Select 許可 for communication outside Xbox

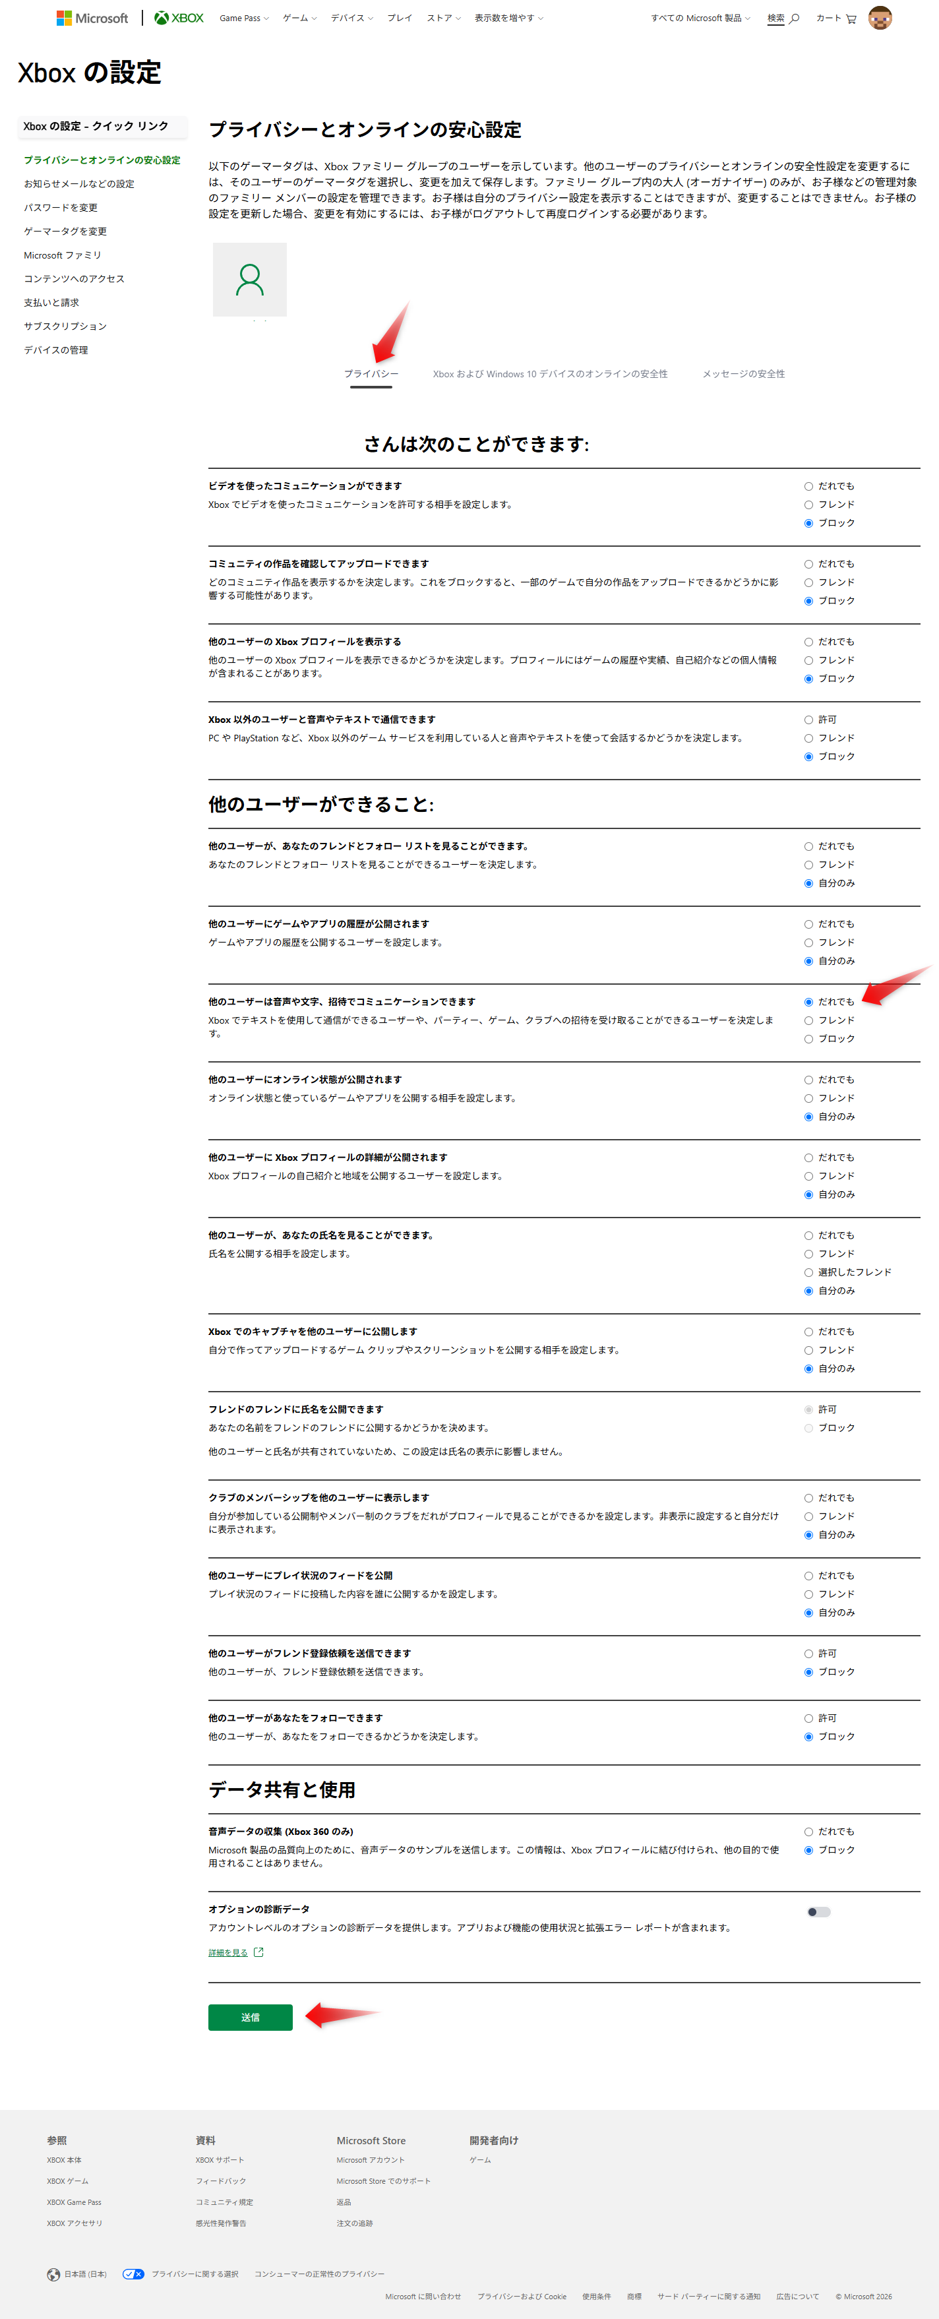808,720
